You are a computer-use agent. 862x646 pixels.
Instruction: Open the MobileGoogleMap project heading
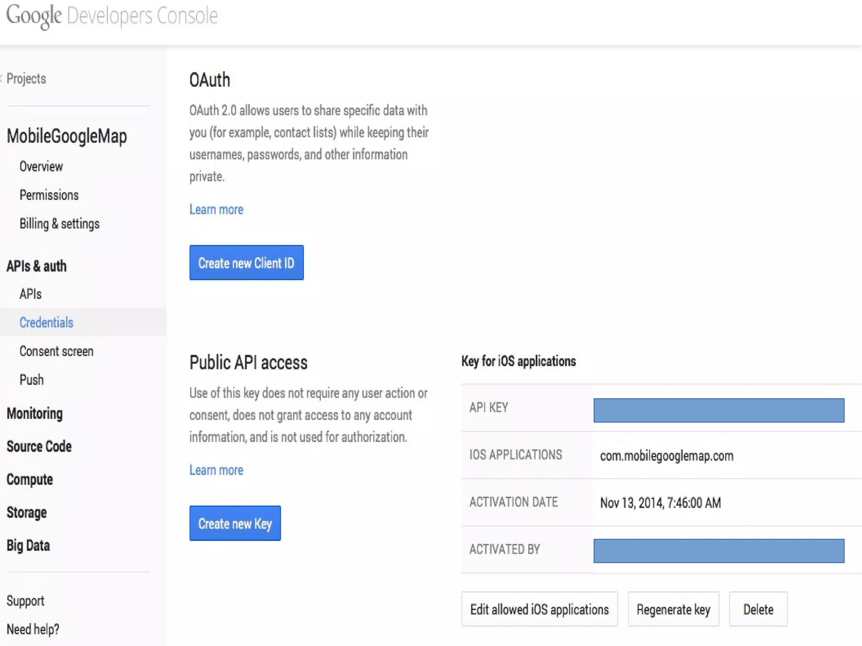[67, 136]
